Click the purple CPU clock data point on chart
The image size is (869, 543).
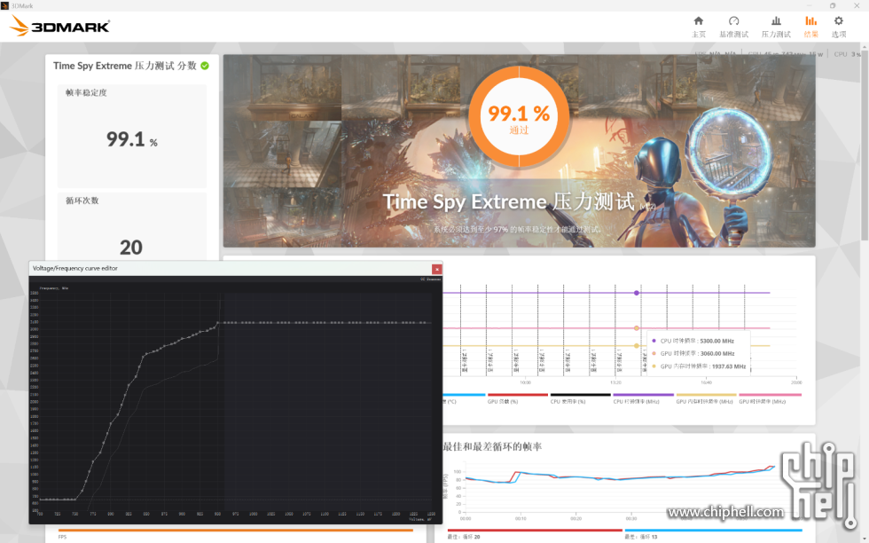637,293
